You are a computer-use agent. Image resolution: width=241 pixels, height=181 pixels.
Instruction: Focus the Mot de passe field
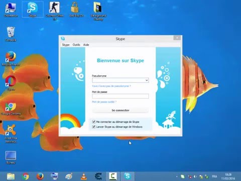(120, 96)
